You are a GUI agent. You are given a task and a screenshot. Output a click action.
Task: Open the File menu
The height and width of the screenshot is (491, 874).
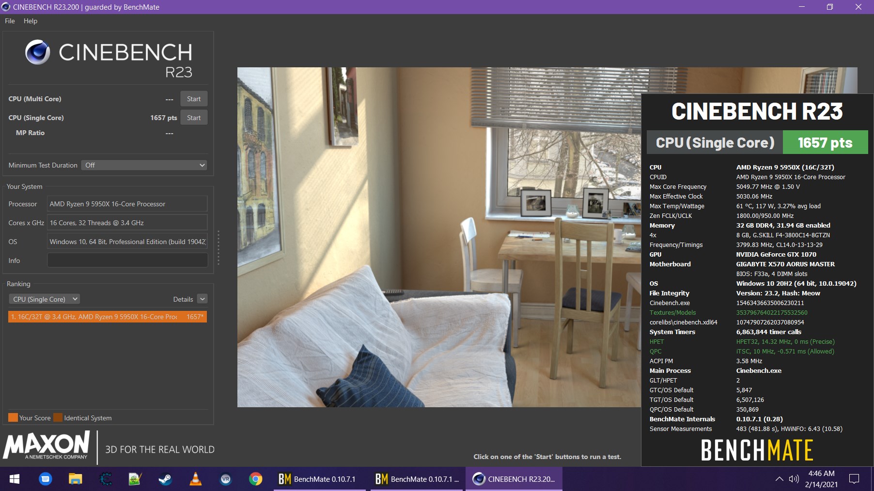pos(10,21)
